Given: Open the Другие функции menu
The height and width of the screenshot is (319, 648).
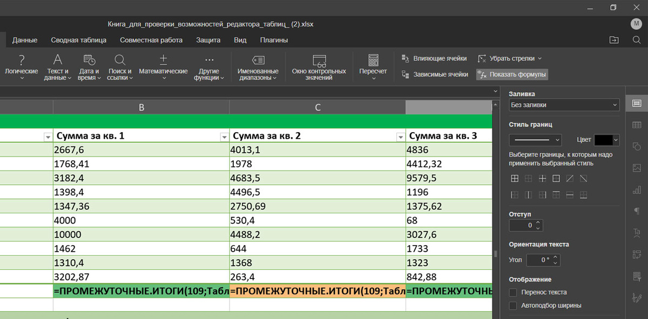Looking at the screenshot, I should point(209,67).
